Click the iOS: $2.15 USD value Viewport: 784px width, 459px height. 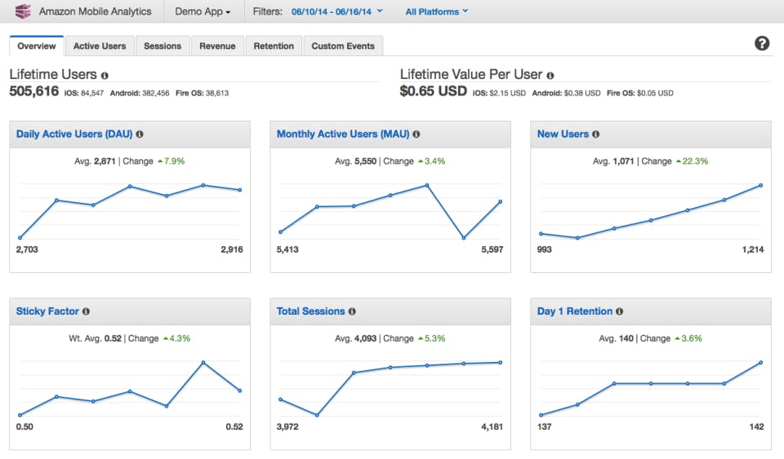tap(499, 93)
